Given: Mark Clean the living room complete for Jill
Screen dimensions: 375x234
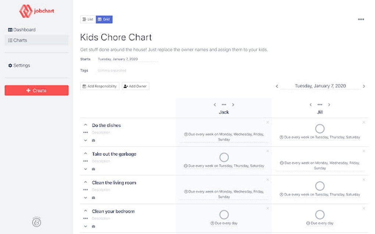Looking at the screenshot, I should pos(320,186).
